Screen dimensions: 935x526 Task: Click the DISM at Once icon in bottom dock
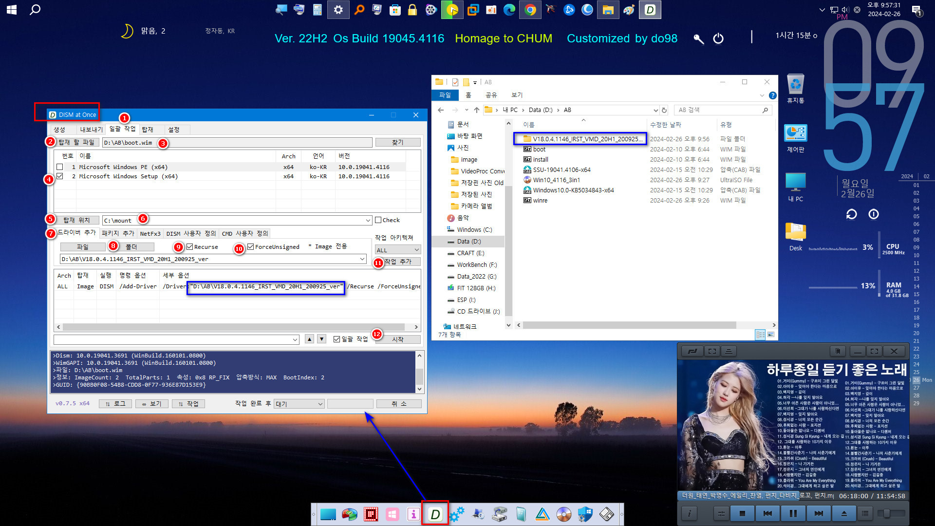pos(435,514)
